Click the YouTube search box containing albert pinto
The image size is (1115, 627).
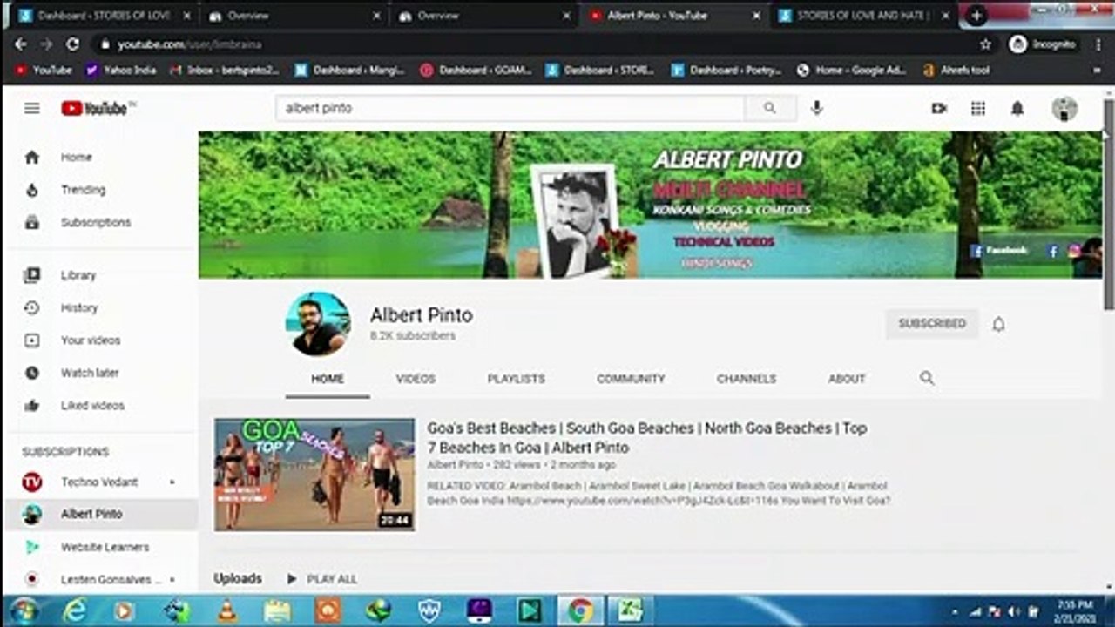[510, 108]
